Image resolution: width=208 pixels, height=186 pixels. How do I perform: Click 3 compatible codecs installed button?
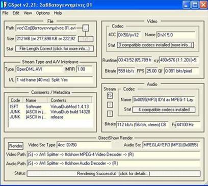point(155,45)
